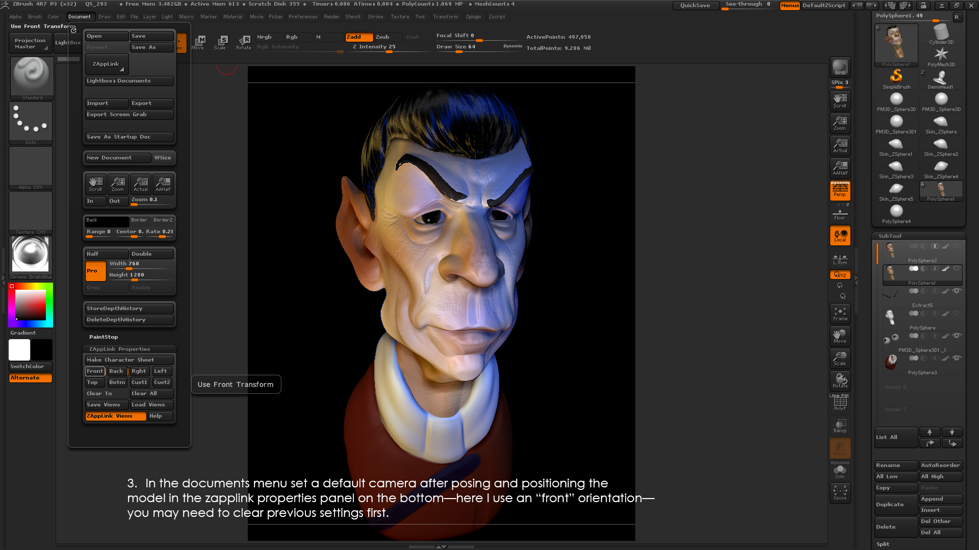Activate the Transp transparency icon
979x550 pixels.
840,426
